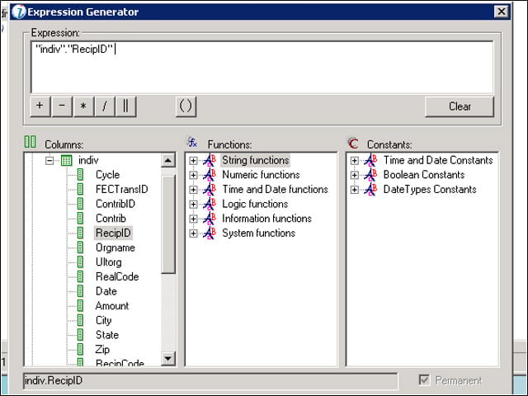Screen dimensions: 528x396
Task: Select Information functions label
Action: 266,219
